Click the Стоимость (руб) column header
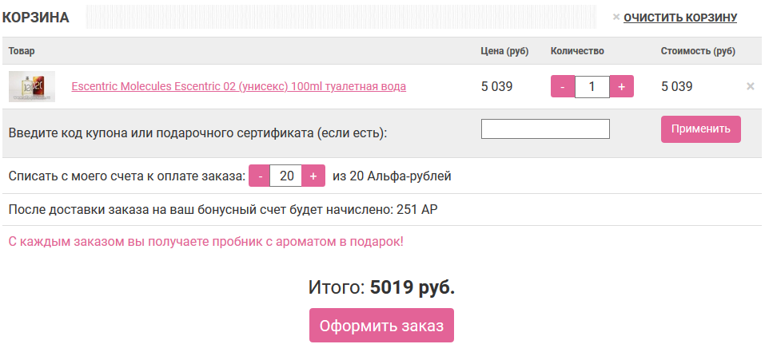The width and height of the screenshot is (765, 348). coord(698,51)
